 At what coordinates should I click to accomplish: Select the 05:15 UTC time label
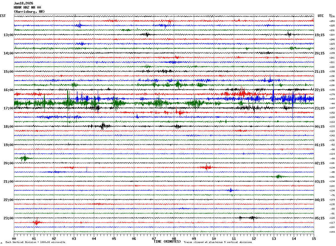[319, 218]
